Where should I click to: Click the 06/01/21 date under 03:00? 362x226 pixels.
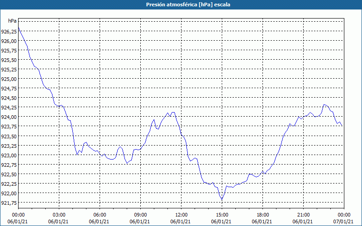point(58,221)
